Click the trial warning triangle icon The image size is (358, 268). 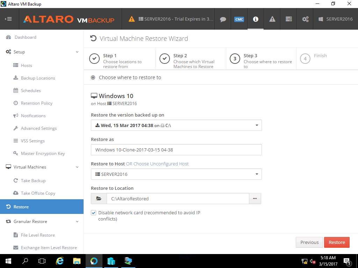[x=131, y=19]
